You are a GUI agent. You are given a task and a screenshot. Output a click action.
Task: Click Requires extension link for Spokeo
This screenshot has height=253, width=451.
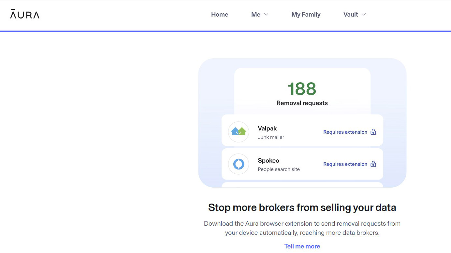345,164
